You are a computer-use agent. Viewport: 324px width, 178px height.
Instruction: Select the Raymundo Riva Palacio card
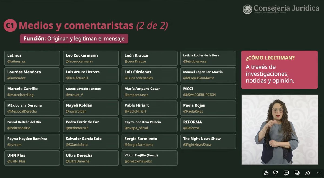point(149,125)
